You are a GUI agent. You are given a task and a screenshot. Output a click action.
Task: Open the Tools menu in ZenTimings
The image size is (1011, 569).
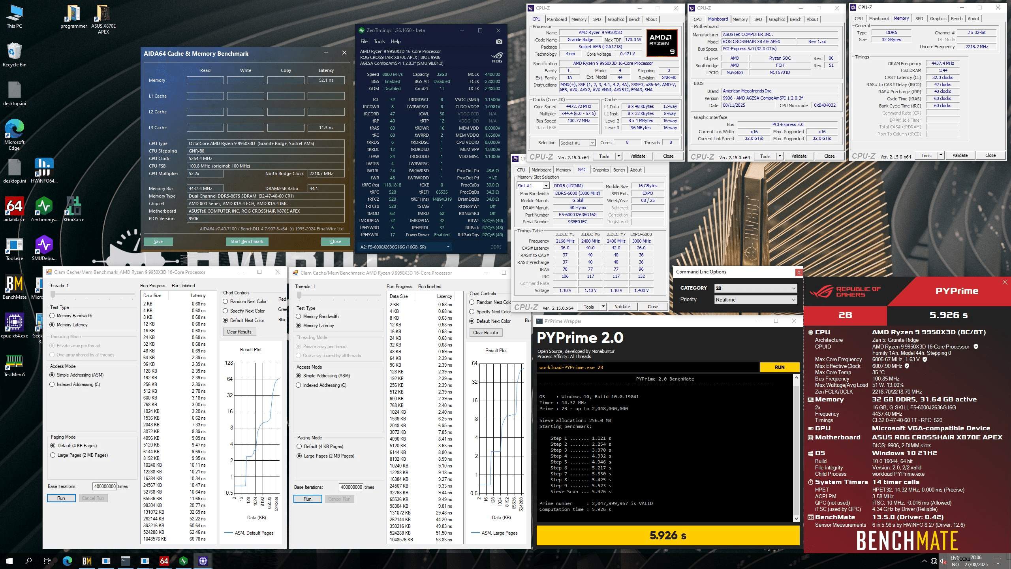[x=379, y=41]
